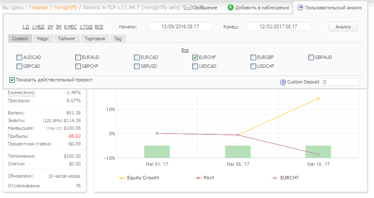Click the Ежемесячно label

click(21, 93)
